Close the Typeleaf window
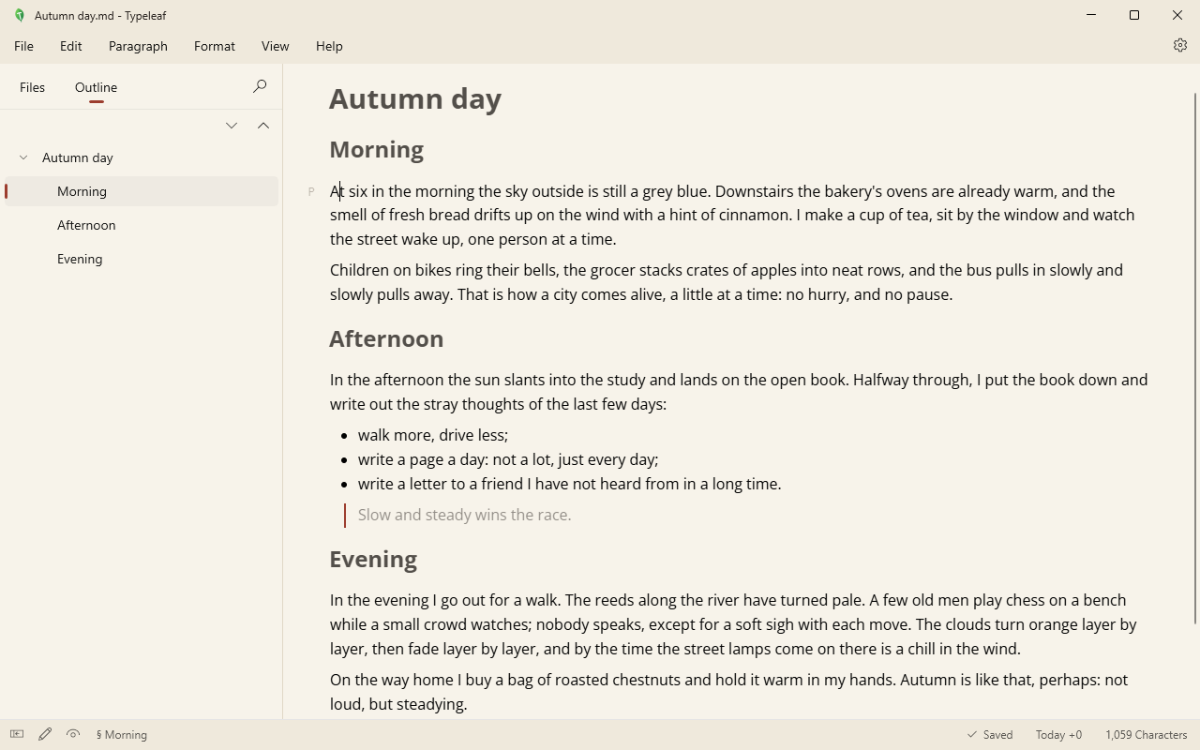 1177,15
